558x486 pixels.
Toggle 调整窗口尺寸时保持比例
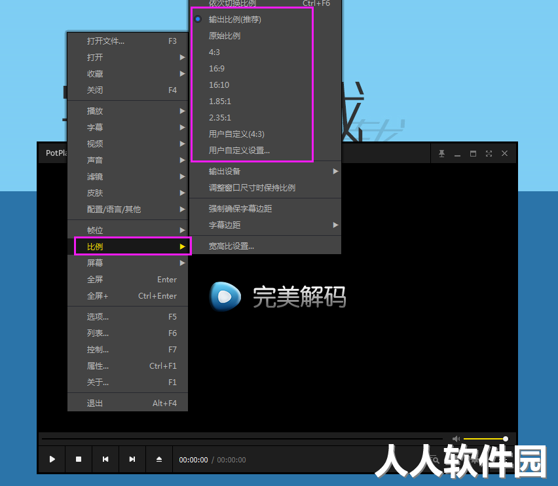click(x=265, y=187)
